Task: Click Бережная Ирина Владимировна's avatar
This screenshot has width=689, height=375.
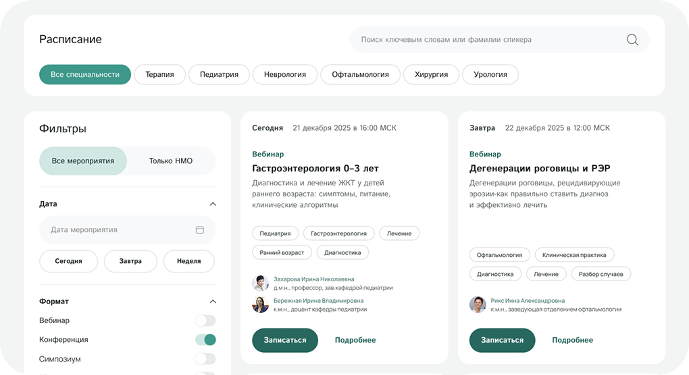Action: click(260, 305)
